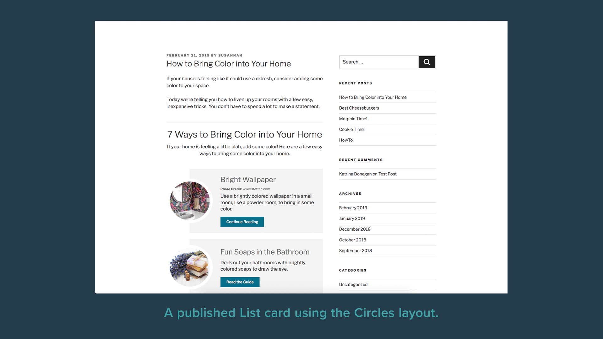Click the '7 Ways to Bring Color into Your Home' heading
The width and height of the screenshot is (603, 339).
(244, 134)
